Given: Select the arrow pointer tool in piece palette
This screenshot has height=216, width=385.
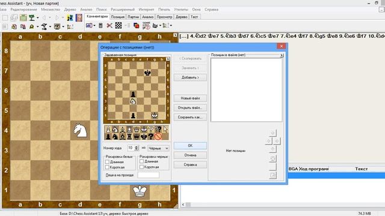Looking at the screenshot, I should [x=165, y=130].
